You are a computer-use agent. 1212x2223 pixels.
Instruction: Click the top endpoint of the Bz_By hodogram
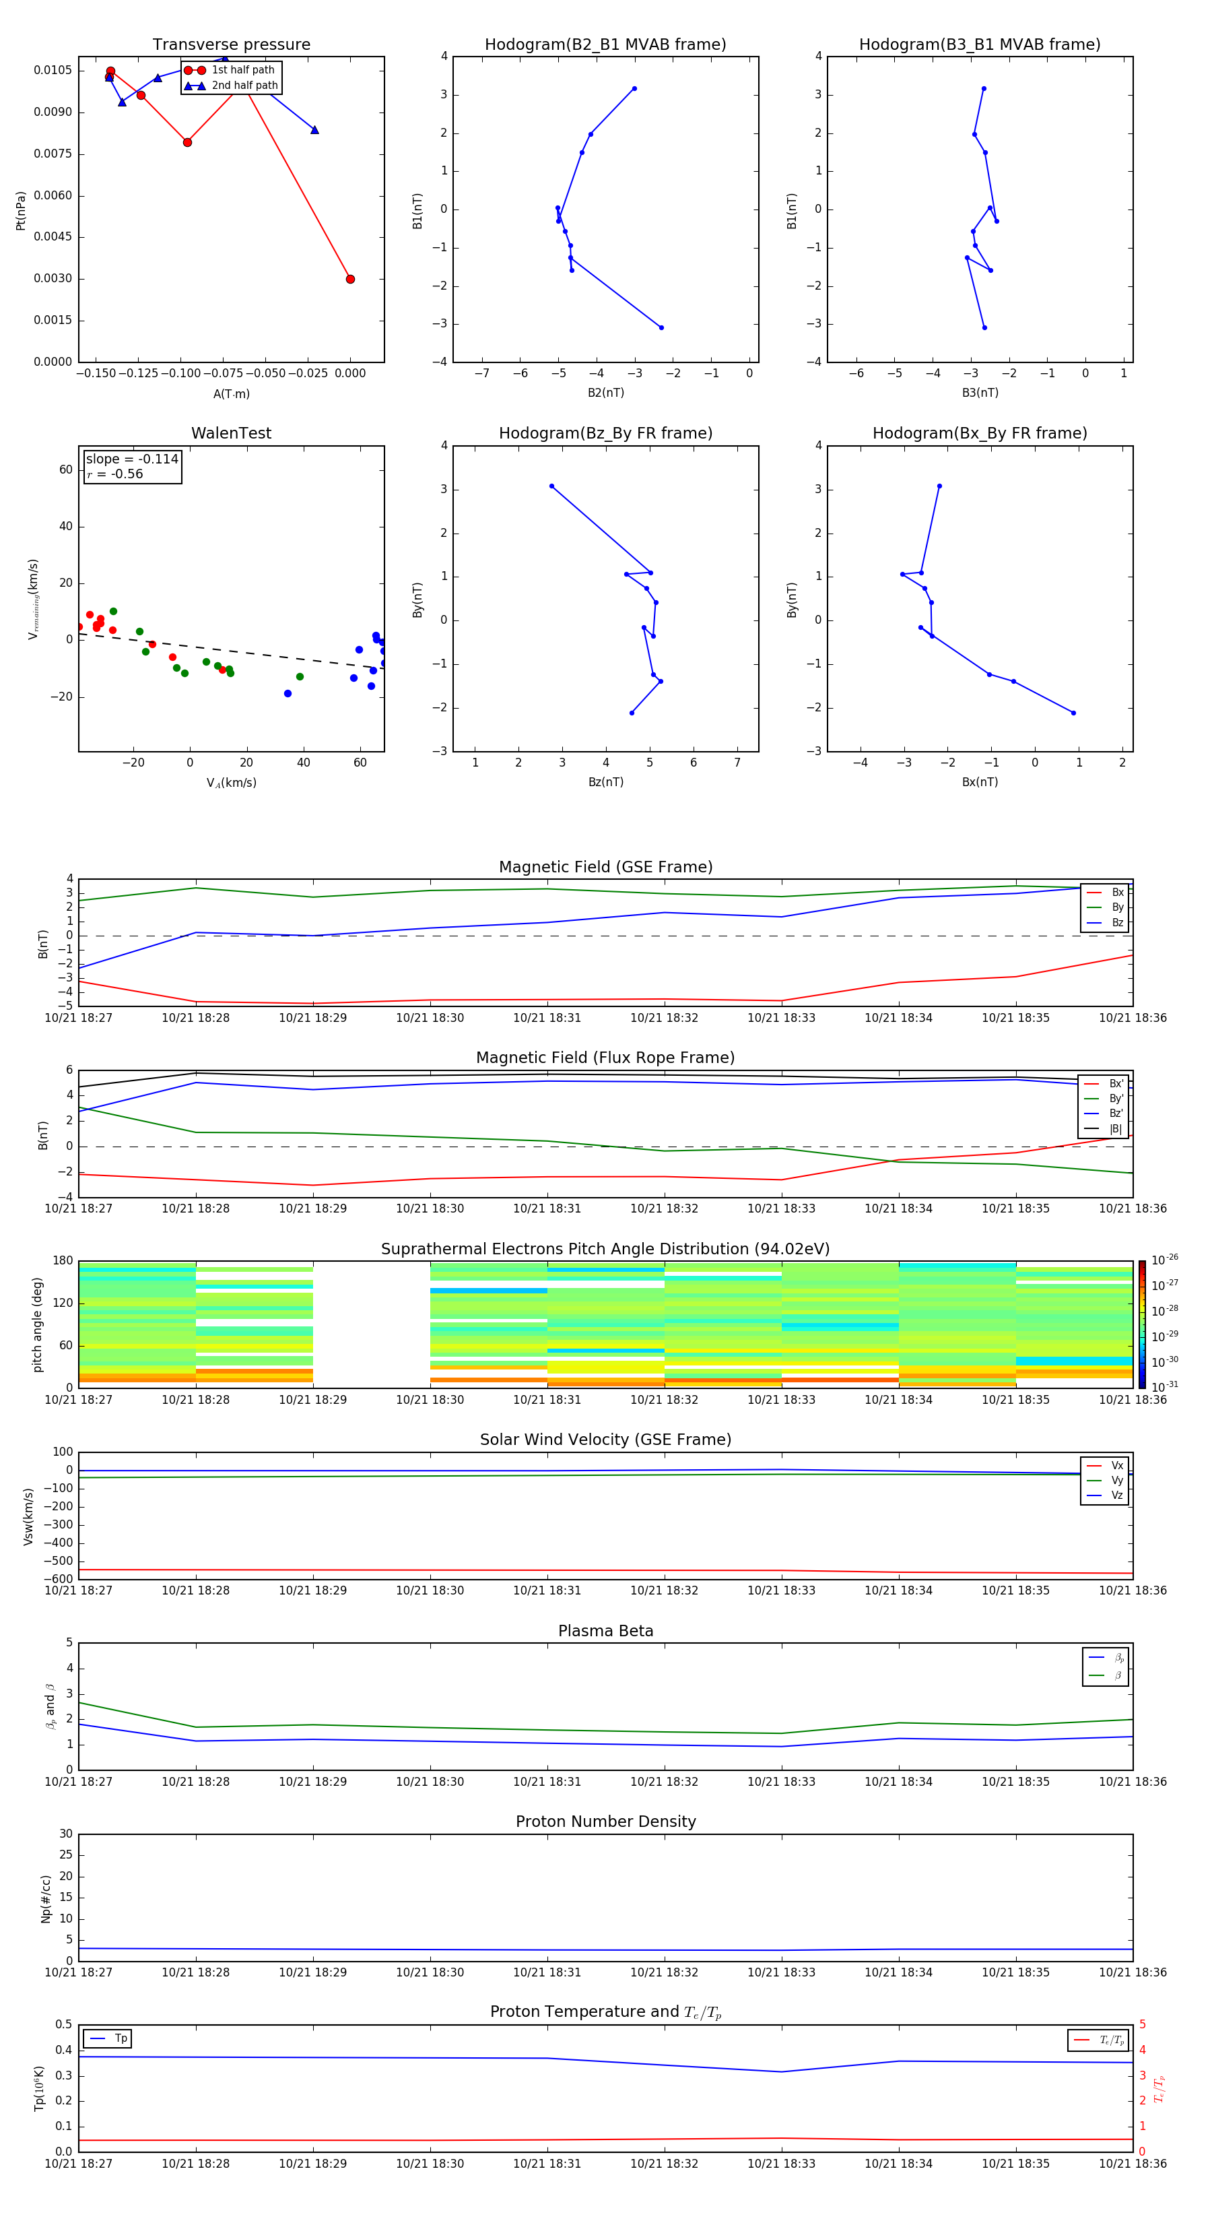point(552,486)
